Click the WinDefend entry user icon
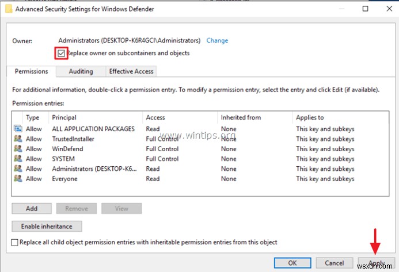The image size is (399, 272). point(17,149)
